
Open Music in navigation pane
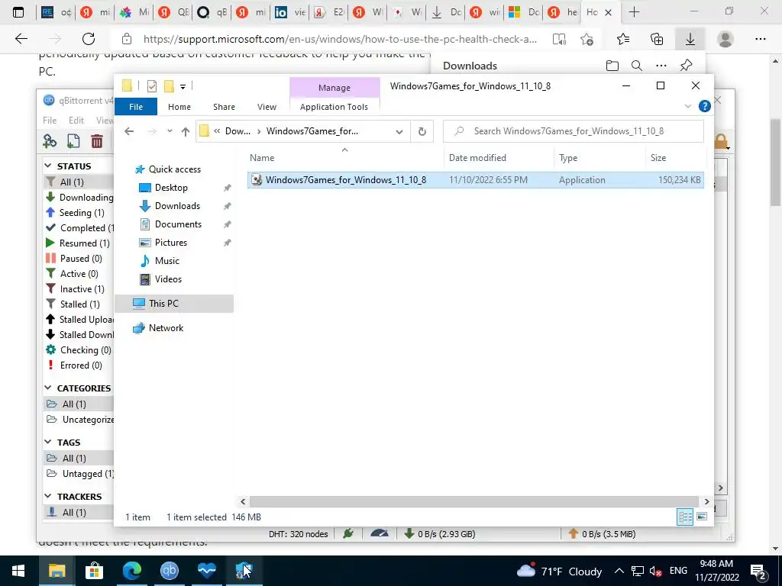tap(166, 261)
